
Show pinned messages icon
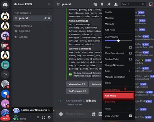(109, 4)
